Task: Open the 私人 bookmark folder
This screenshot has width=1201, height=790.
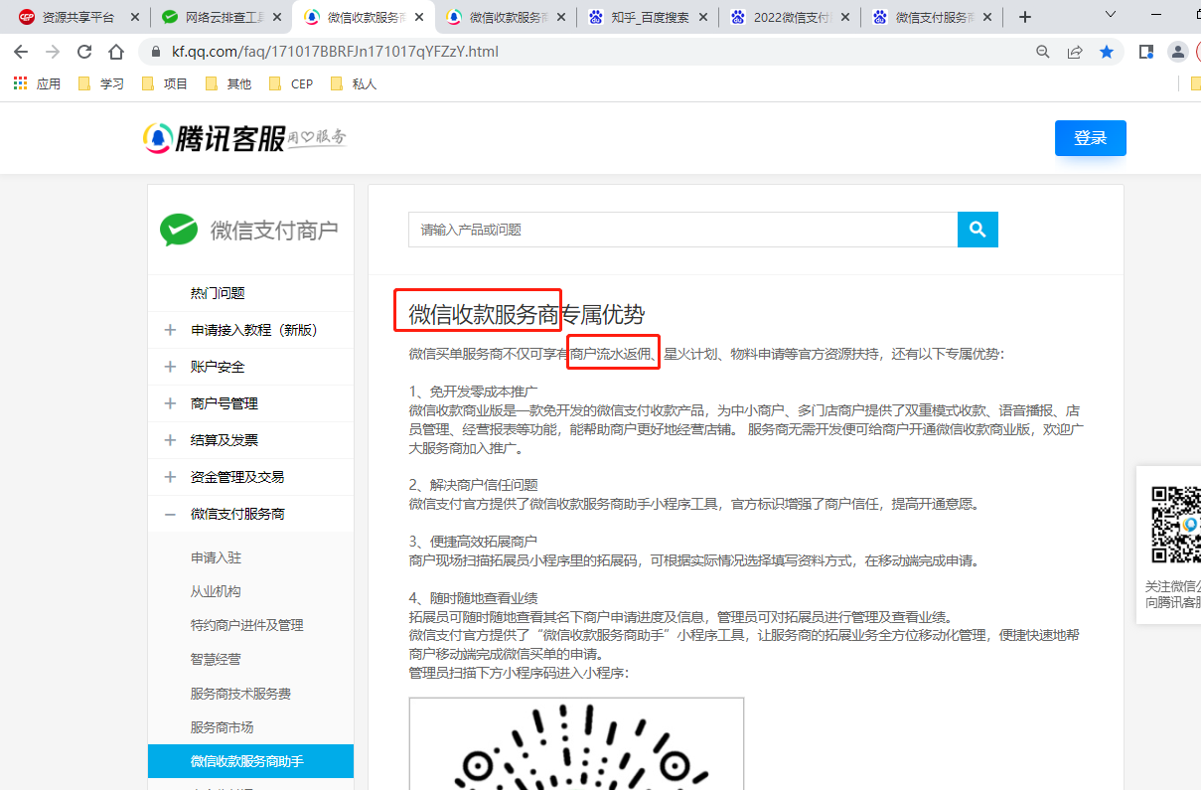Action: coord(354,83)
